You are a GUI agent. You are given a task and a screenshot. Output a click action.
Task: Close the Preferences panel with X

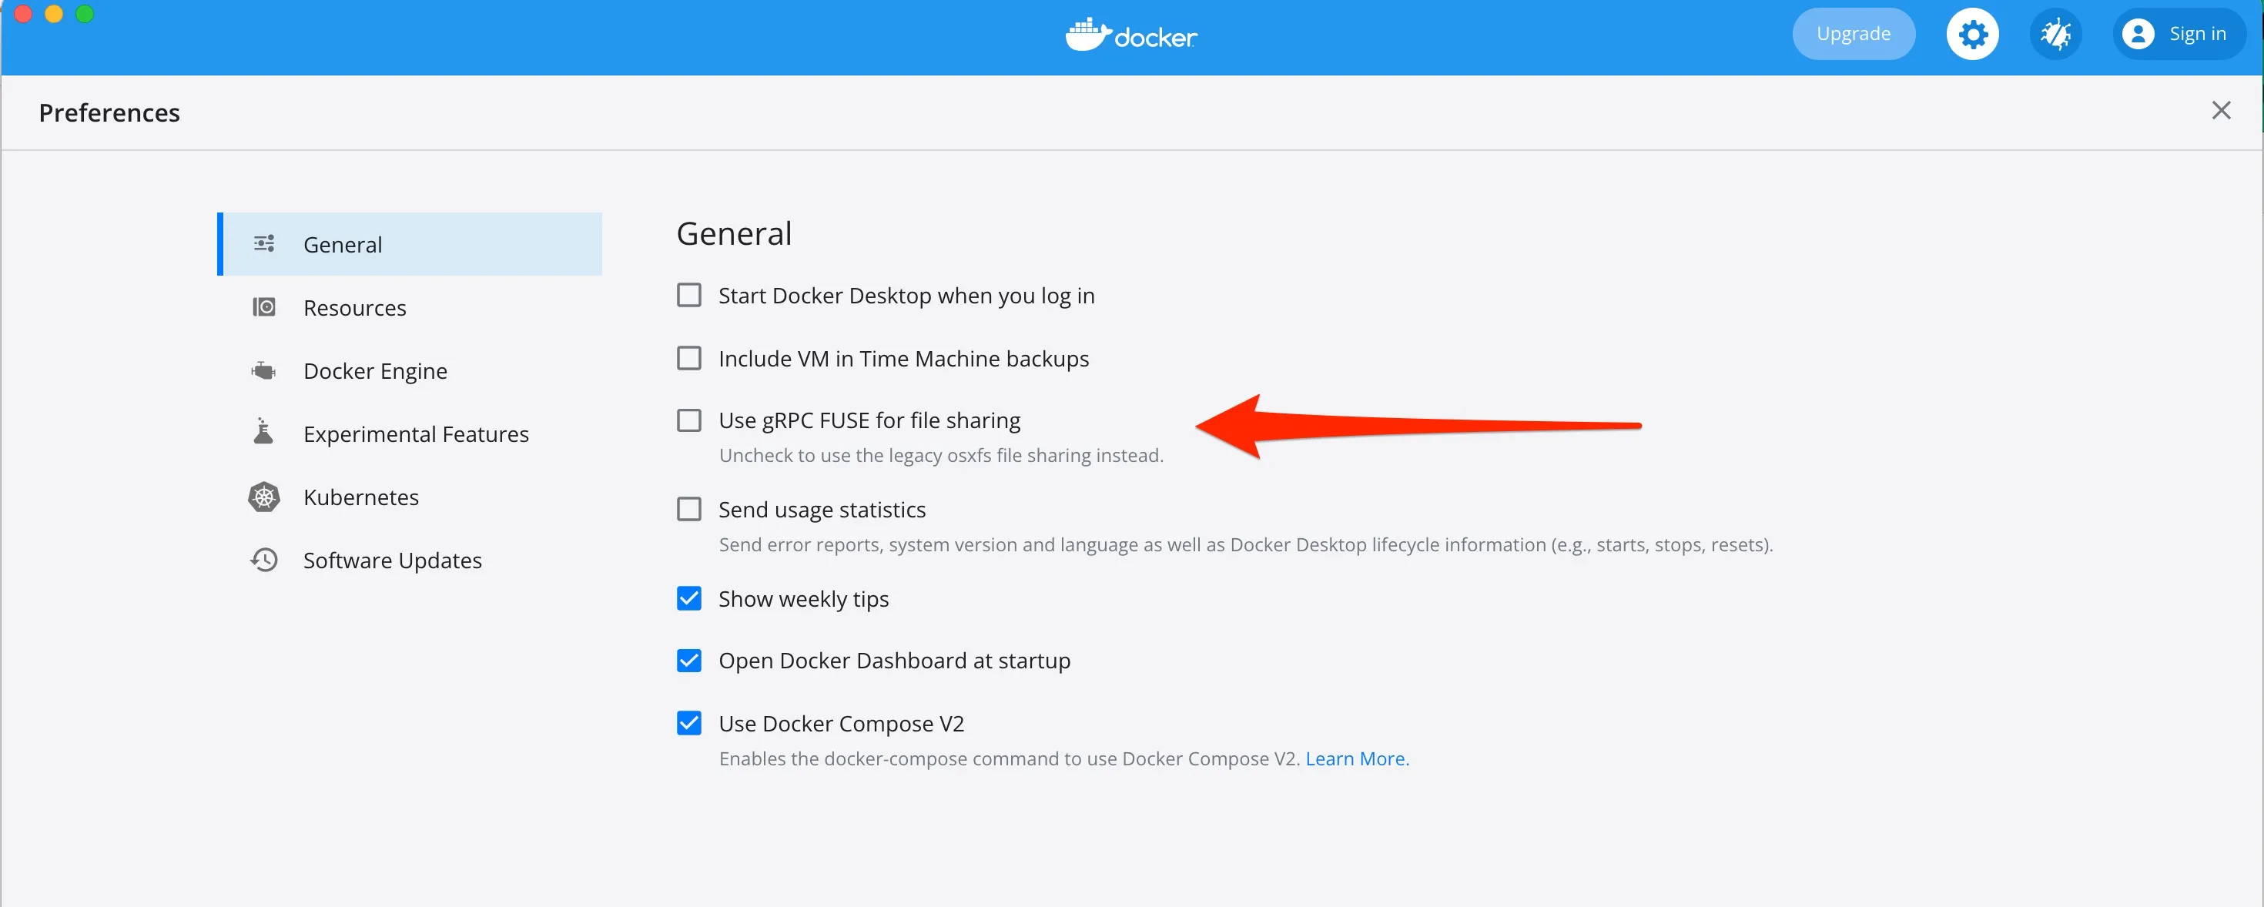pyautogui.click(x=2220, y=111)
